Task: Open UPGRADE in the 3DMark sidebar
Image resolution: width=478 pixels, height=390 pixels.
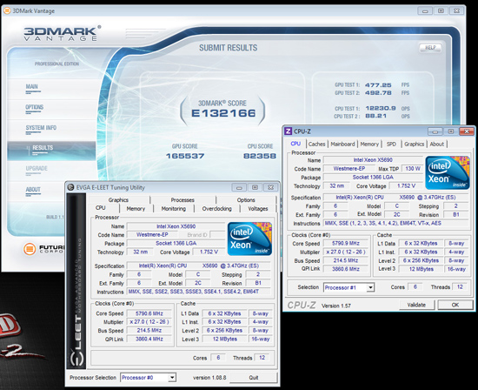Action: click(x=37, y=169)
